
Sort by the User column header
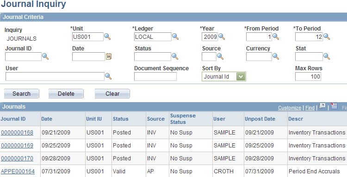pyautogui.click(x=219, y=119)
